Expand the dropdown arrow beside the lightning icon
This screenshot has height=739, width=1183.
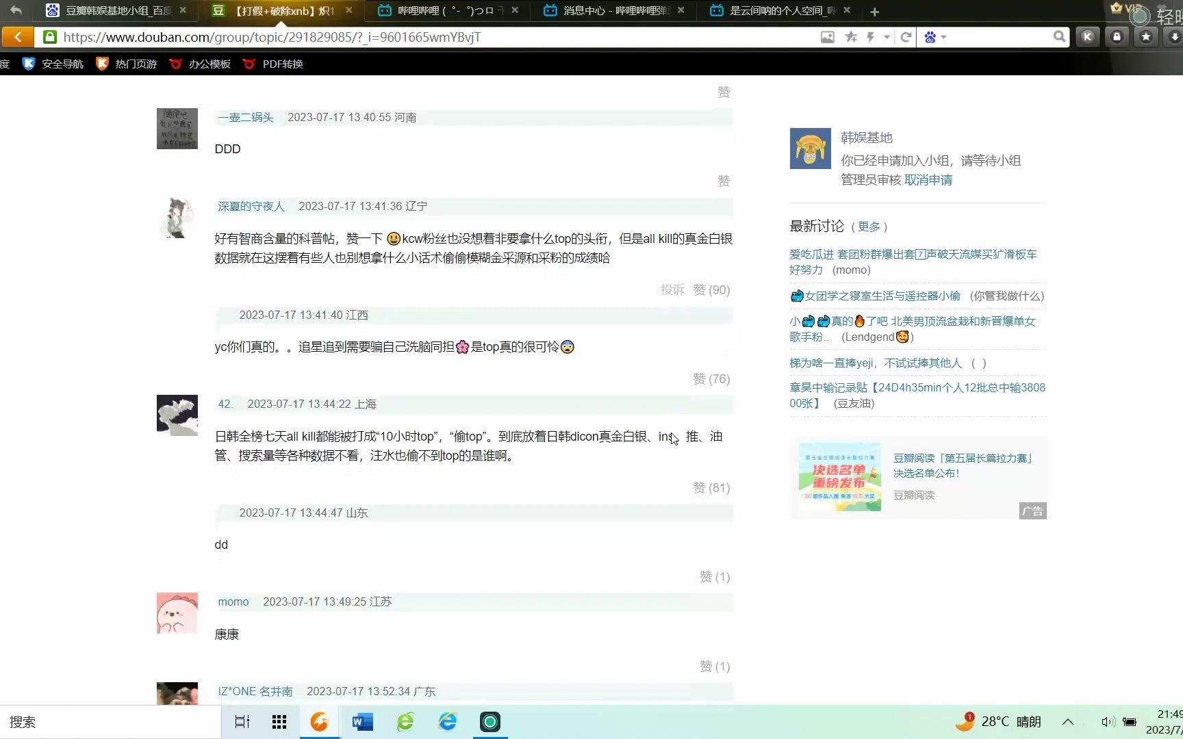coord(887,37)
